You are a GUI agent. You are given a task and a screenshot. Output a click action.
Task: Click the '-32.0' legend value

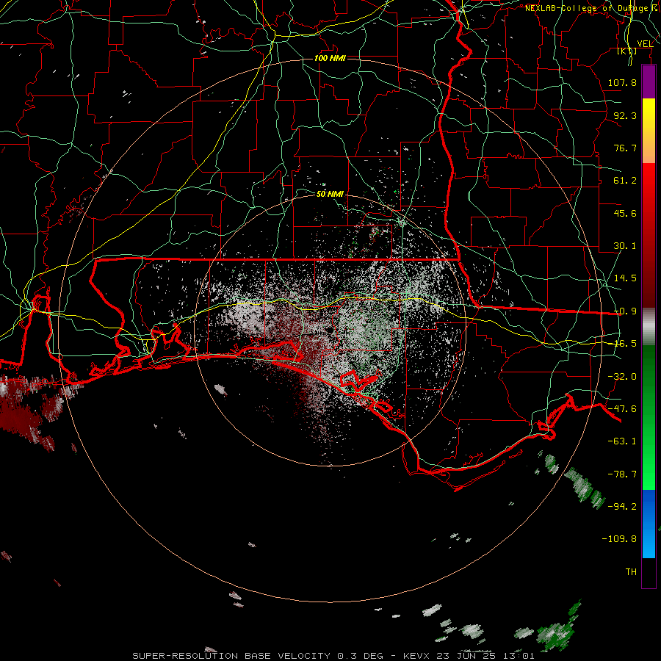point(622,377)
